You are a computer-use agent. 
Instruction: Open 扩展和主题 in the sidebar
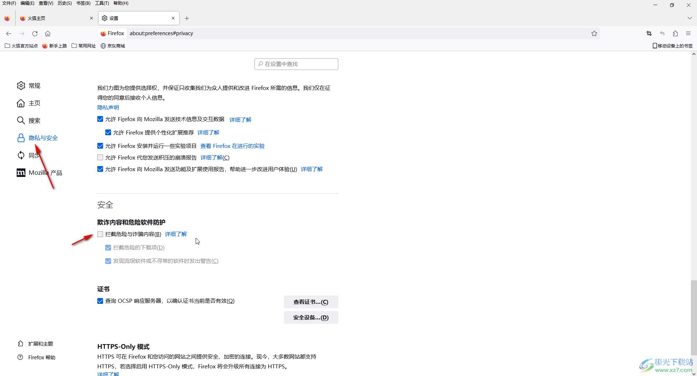[x=36, y=343]
